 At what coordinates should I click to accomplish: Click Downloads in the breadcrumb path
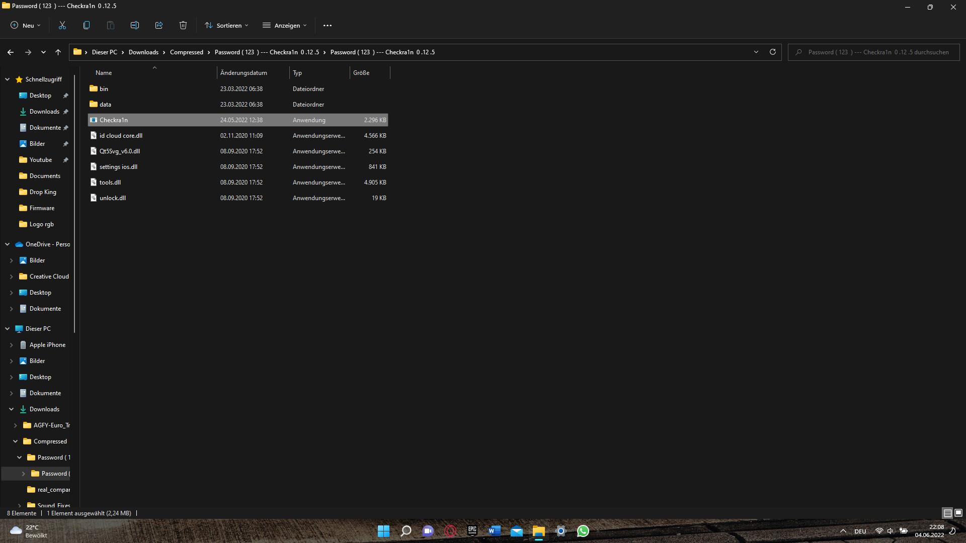tap(143, 52)
